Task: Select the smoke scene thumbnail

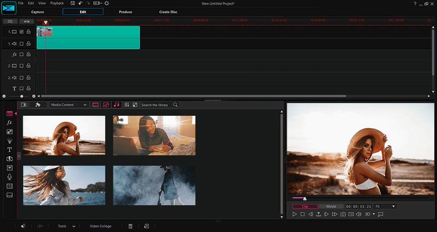Action: pyautogui.click(x=154, y=186)
